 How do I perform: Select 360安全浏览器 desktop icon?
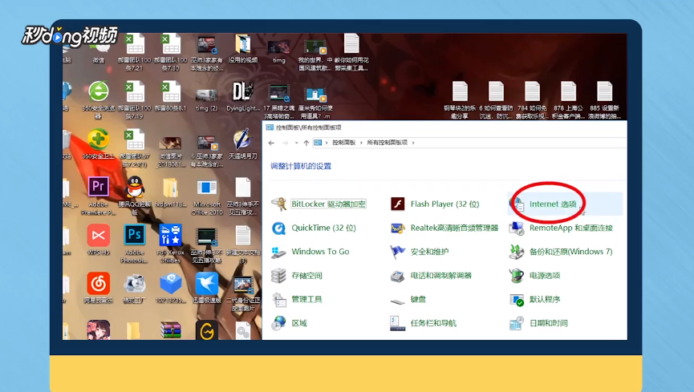pos(98,99)
